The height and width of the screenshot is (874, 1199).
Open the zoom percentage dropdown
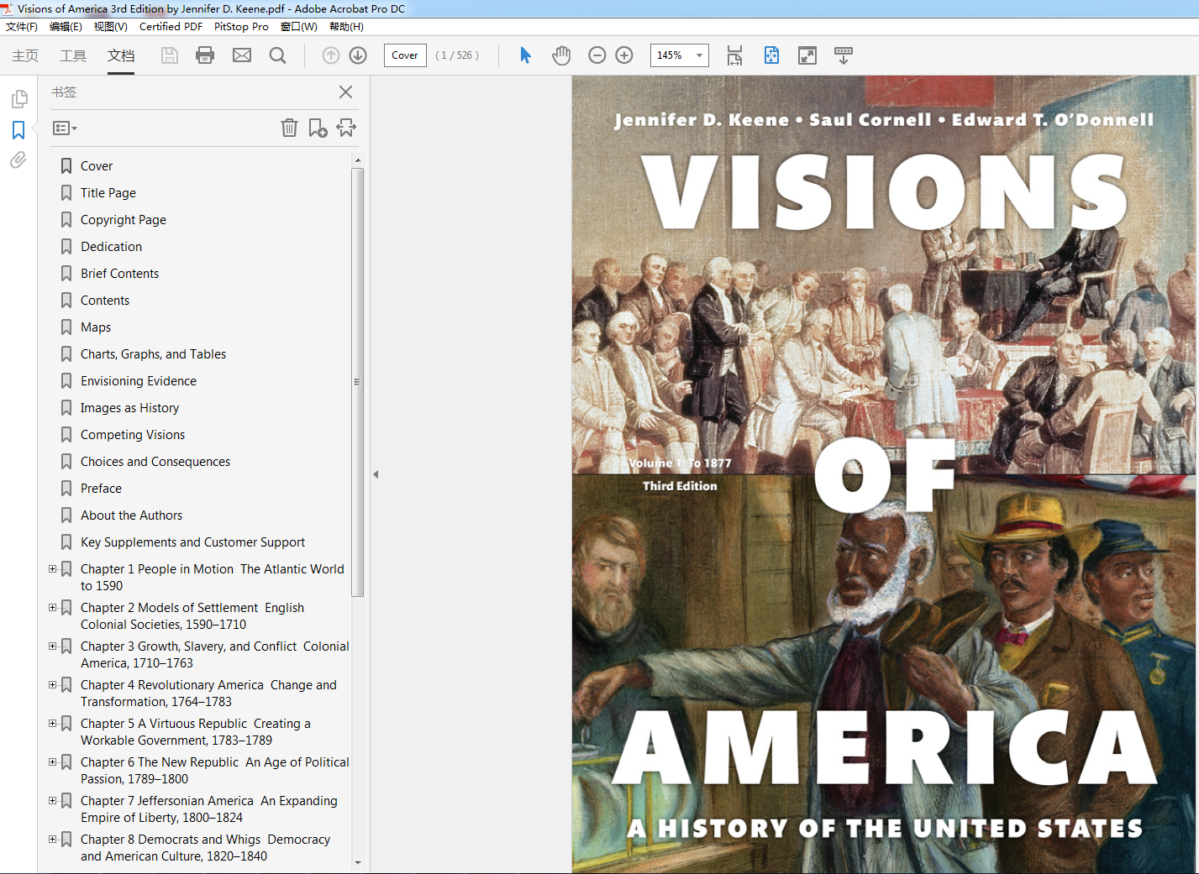[699, 55]
